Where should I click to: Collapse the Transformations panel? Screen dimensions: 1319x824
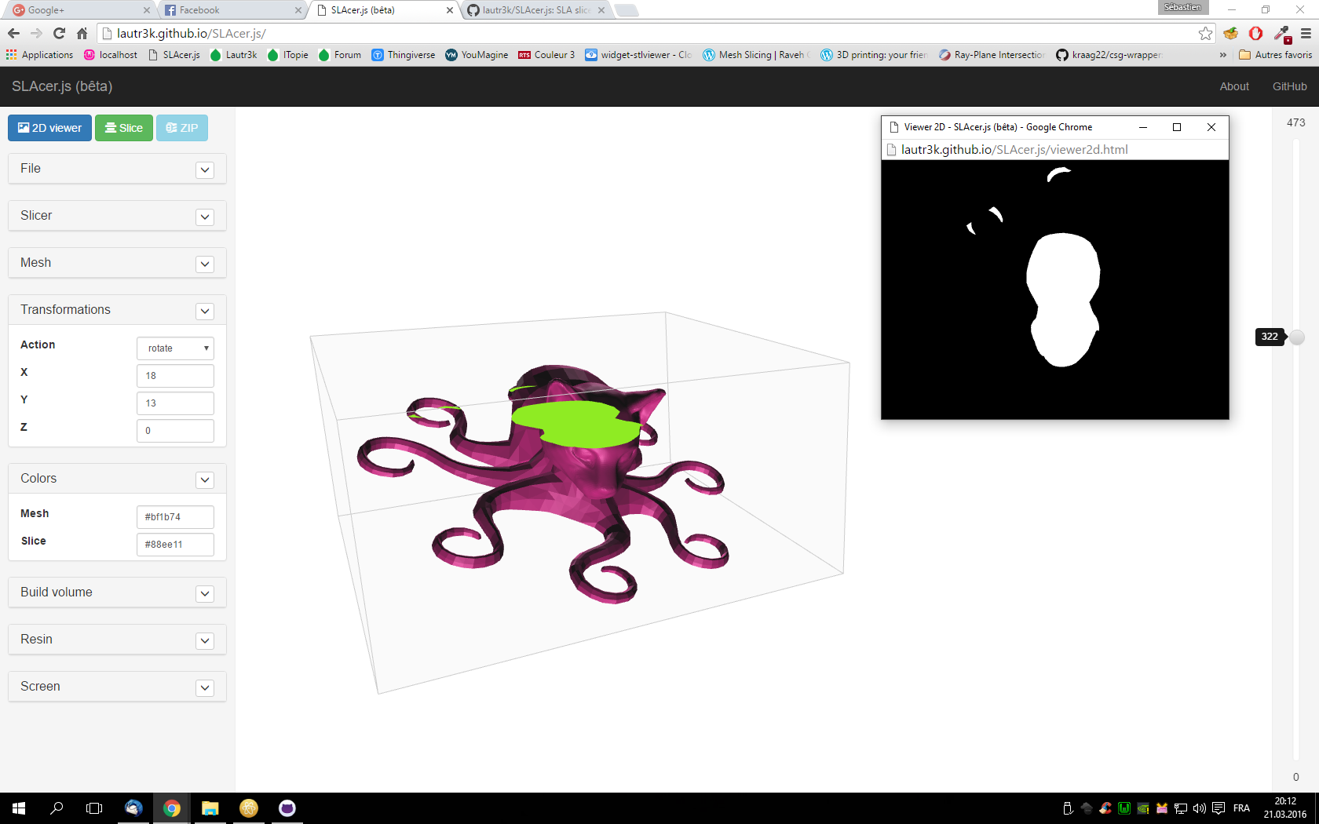point(205,312)
